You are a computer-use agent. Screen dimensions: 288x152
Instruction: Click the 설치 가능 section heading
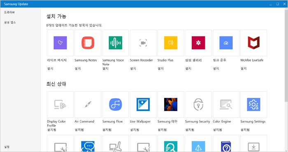click(56, 16)
